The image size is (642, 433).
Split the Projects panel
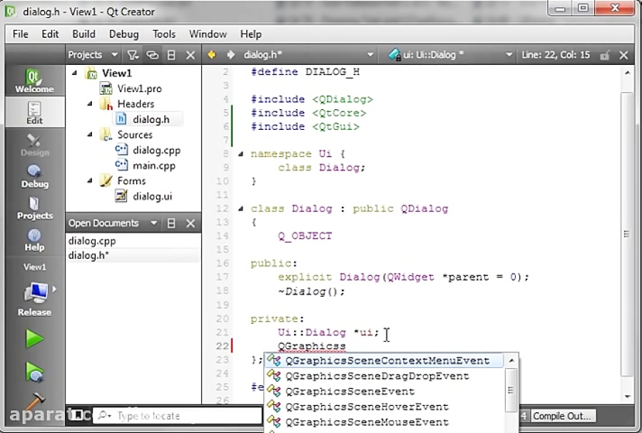pos(171,55)
